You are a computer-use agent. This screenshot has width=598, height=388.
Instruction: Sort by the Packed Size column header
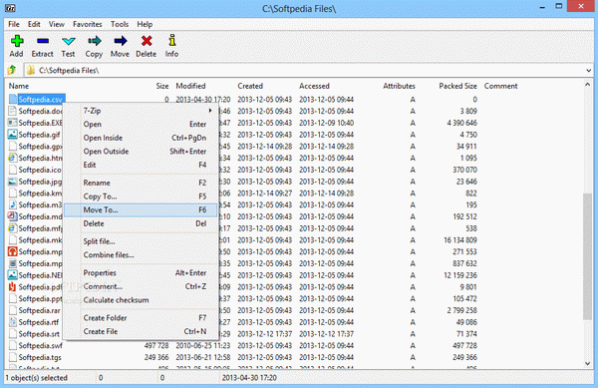(457, 86)
